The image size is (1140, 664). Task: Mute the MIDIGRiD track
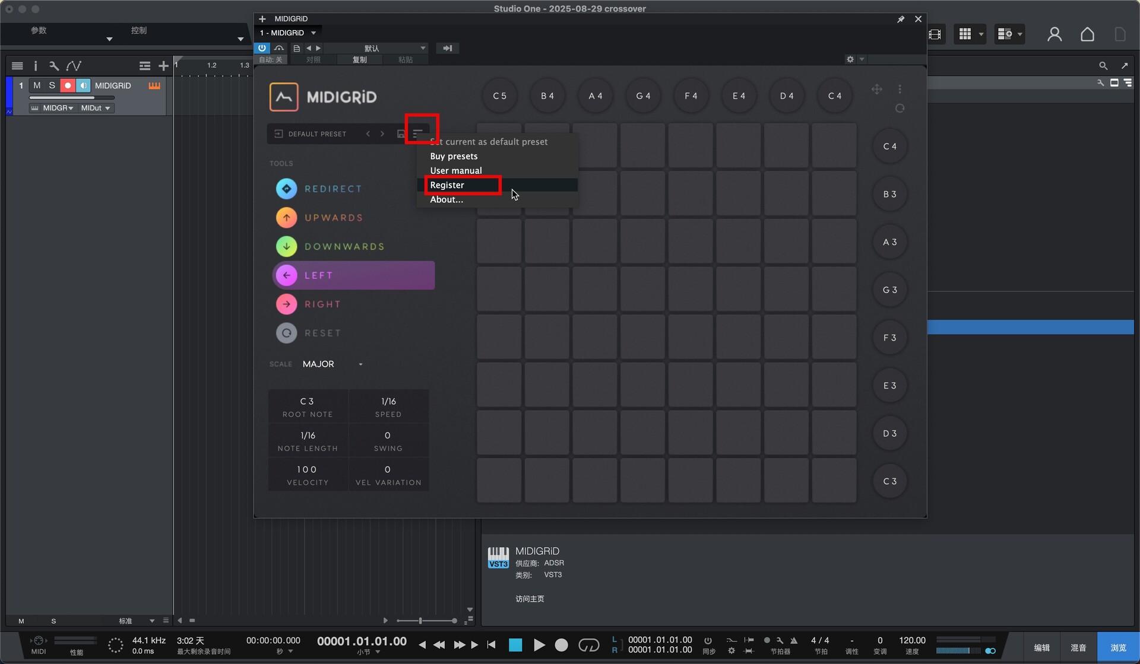(37, 85)
